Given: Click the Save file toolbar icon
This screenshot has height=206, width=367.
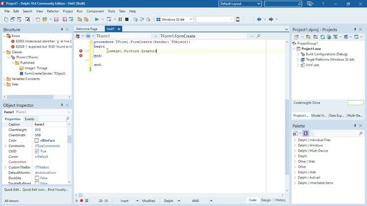Looking at the screenshot, I should (56, 19).
